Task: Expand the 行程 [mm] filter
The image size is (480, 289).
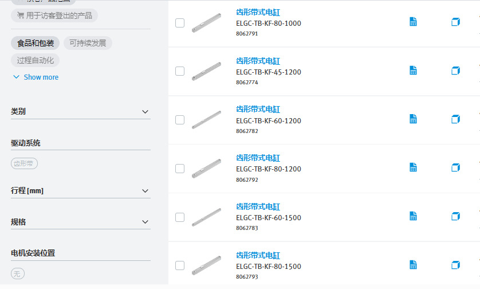Action: (x=145, y=191)
